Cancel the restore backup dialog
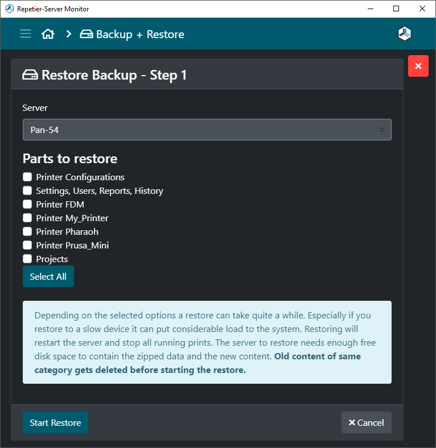436x448 pixels. 366,422
